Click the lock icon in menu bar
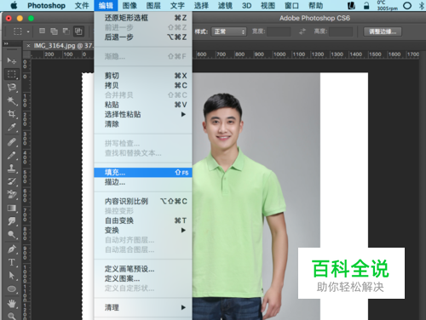 pos(366,5)
